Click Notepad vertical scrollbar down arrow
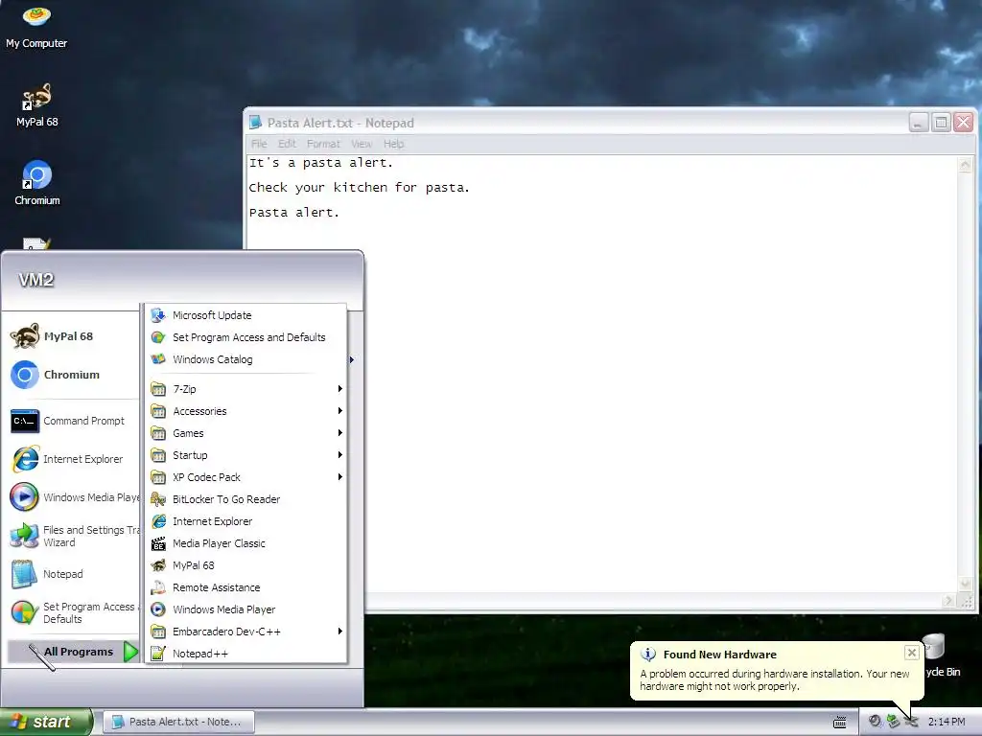 pyautogui.click(x=965, y=584)
